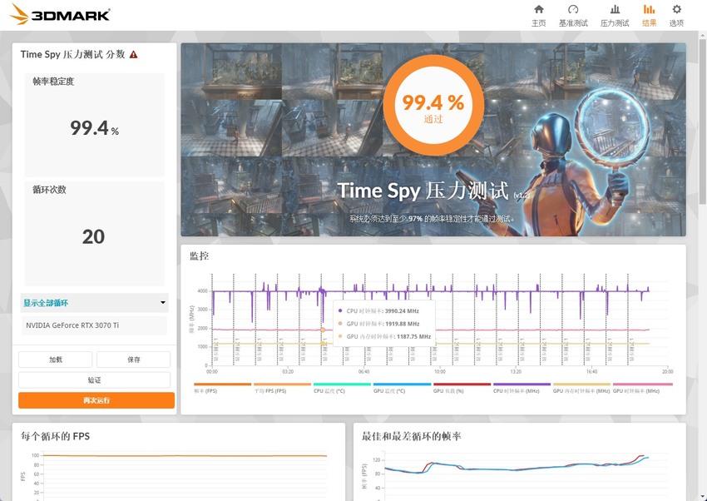The width and height of the screenshot is (707, 501).
Task: Toggle the GPU 内存时钟频率 (MHz) legend series
Action: (581, 389)
